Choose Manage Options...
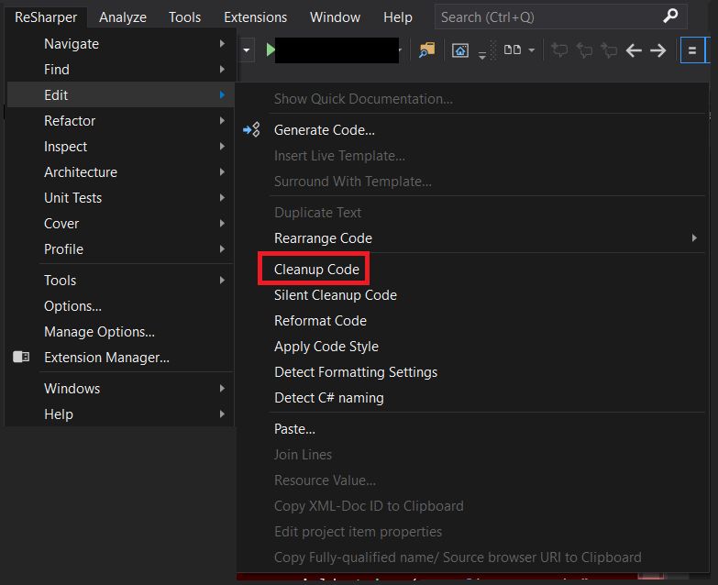The image size is (718, 585). pos(121,331)
